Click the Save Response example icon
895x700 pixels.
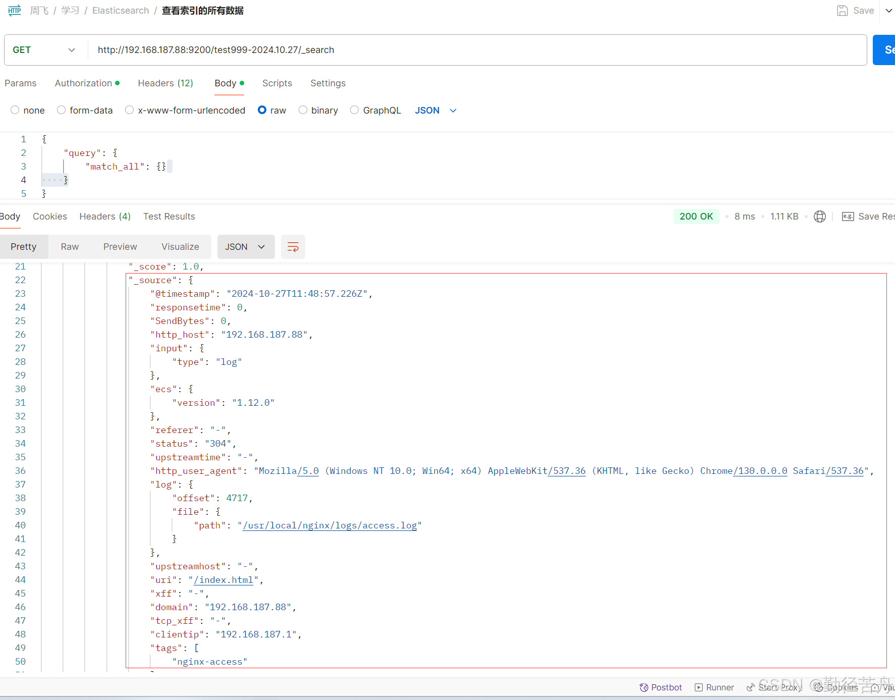point(848,217)
